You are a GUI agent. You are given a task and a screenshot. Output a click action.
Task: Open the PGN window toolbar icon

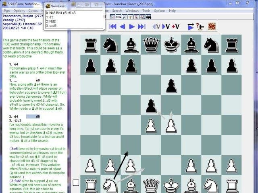[118, 17]
